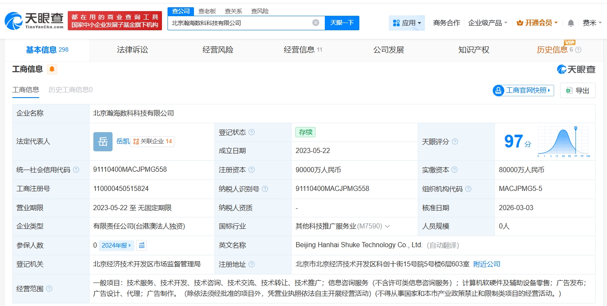Open the 附近公司 link
Image resolution: width=607 pixels, height=306 pixels.
(487, 264)
